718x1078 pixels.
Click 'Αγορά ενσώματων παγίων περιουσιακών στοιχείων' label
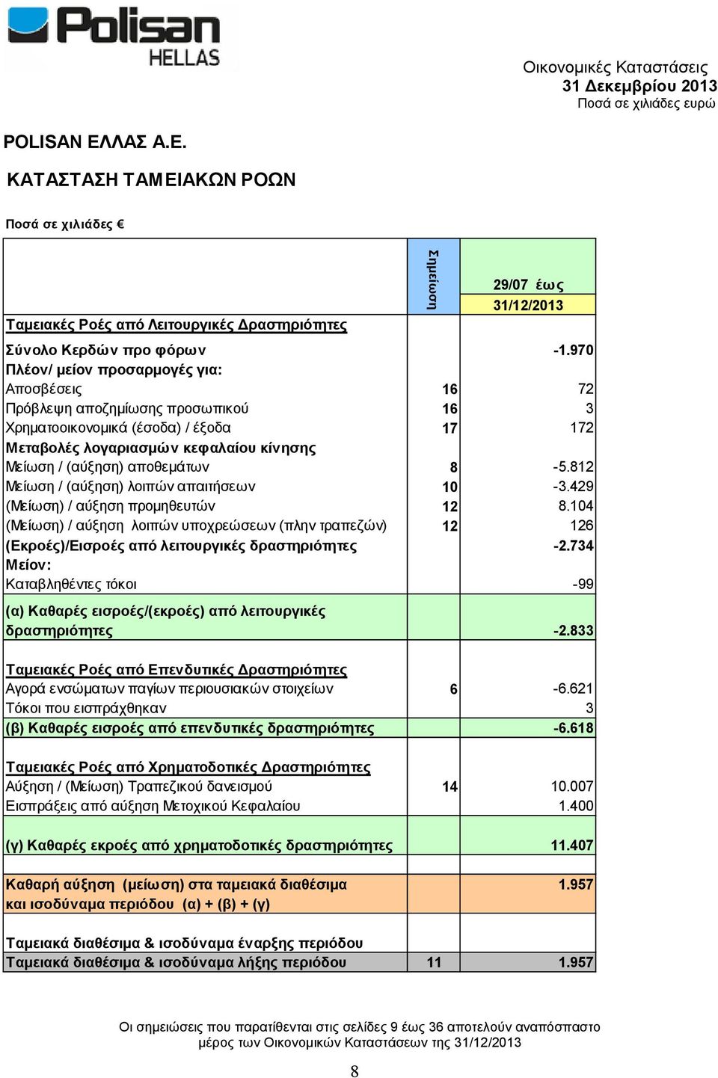pyautogui.click(x=170, y=689)
